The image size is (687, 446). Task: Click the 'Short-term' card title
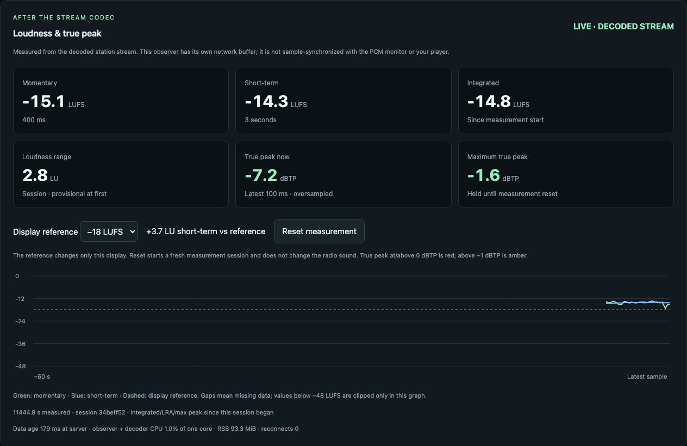click(x=261, y=83)
